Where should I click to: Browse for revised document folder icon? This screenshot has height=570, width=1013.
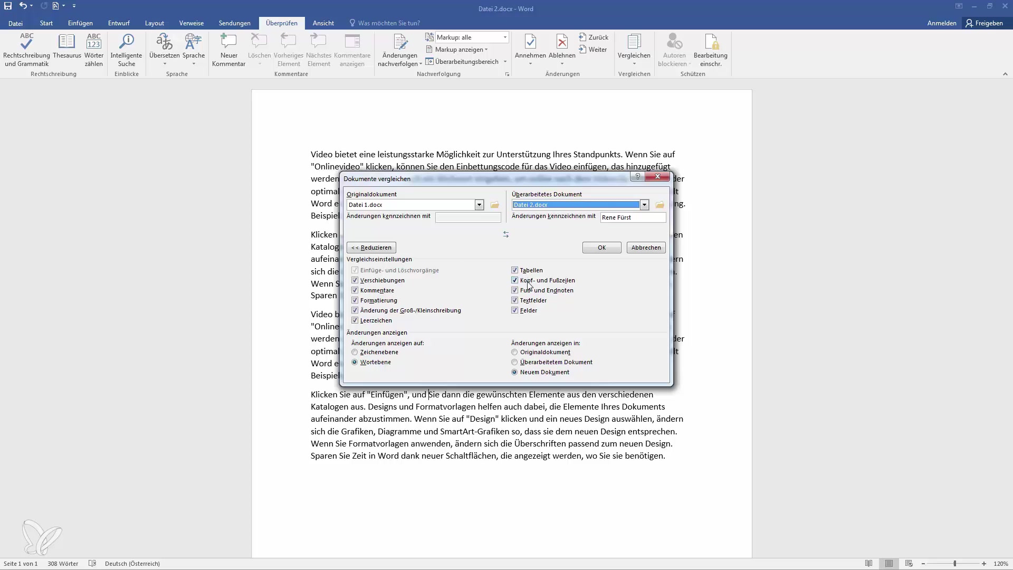coord(660,205)
